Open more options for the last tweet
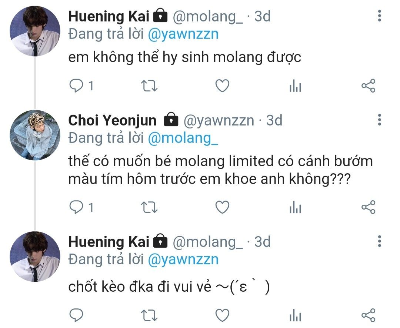This screenshot has height=328, width=400. click(379, 241)
